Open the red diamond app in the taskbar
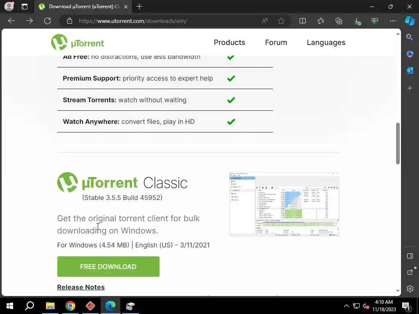The image size is (419, 314). 90,306
